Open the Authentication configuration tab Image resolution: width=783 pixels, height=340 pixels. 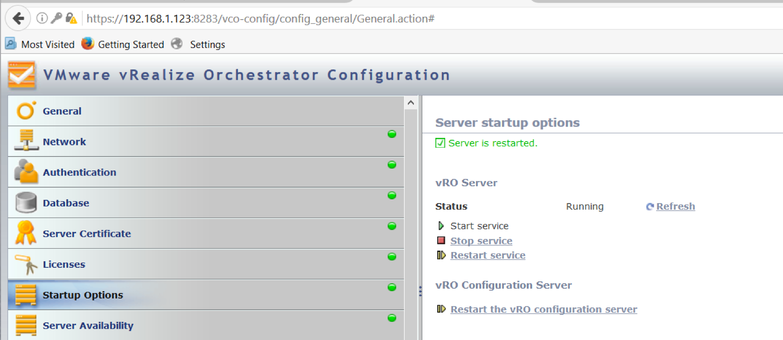tap(206, 172)
